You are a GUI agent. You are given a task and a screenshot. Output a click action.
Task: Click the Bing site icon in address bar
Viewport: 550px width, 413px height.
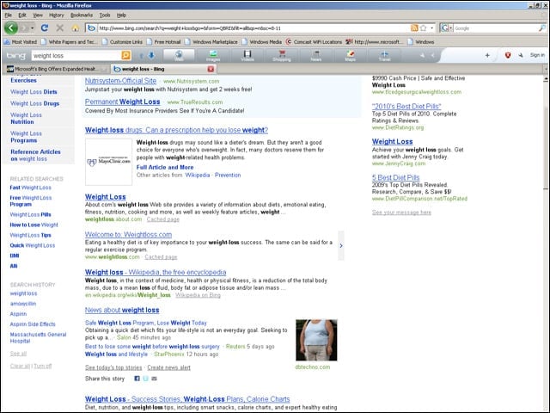coord(92,28)
